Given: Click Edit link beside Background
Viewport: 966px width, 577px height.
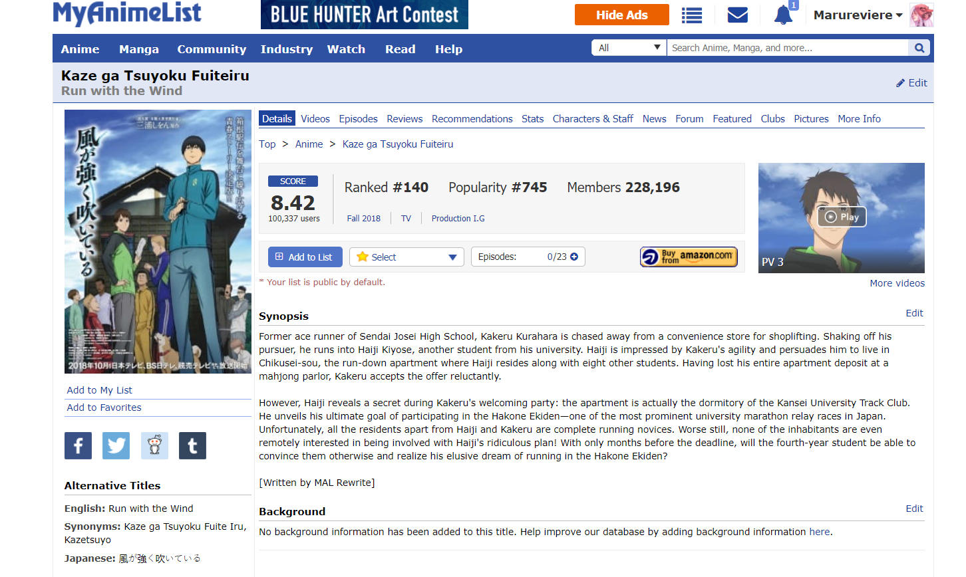Looking at the screenshot, I should tap(915, 509).
